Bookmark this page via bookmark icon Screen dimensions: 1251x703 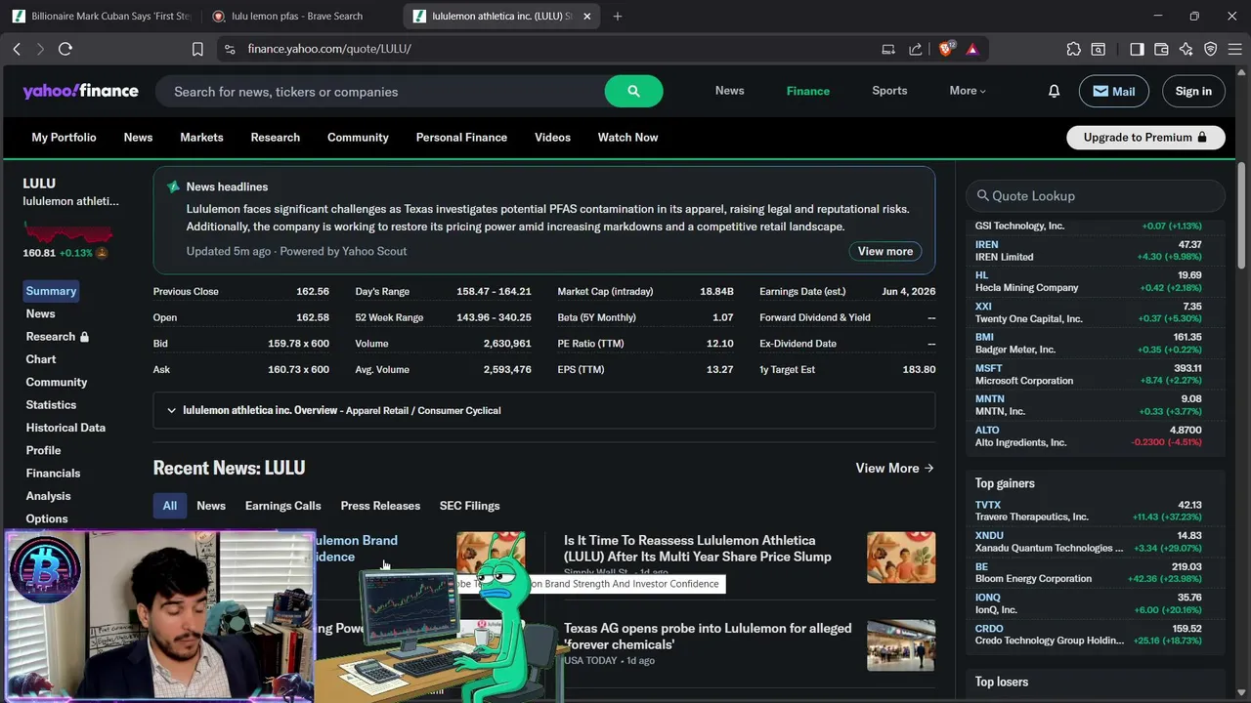197,49
